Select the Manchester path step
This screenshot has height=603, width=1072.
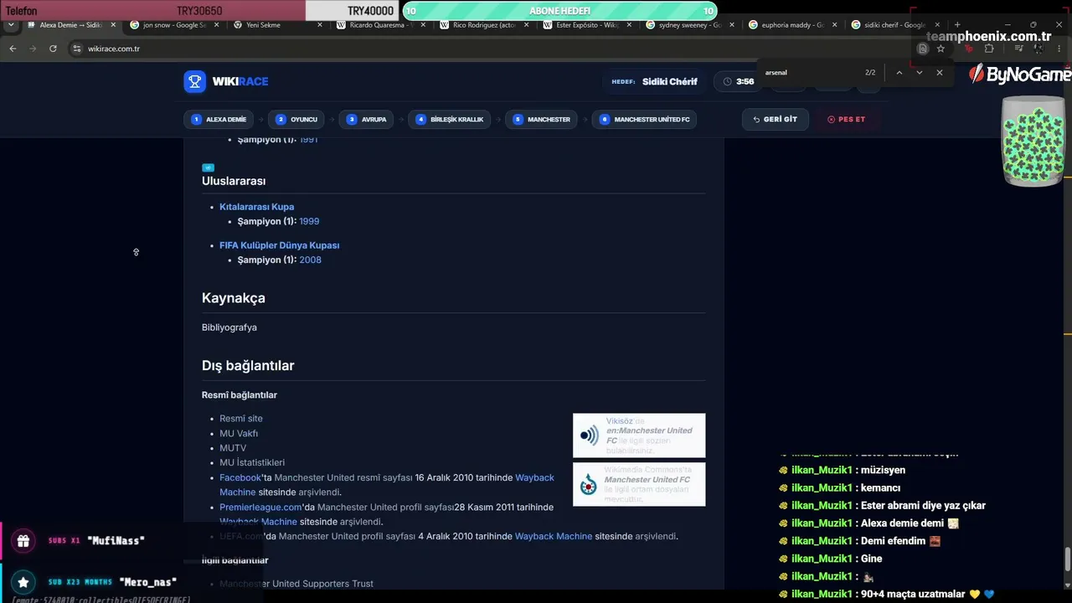541,120
